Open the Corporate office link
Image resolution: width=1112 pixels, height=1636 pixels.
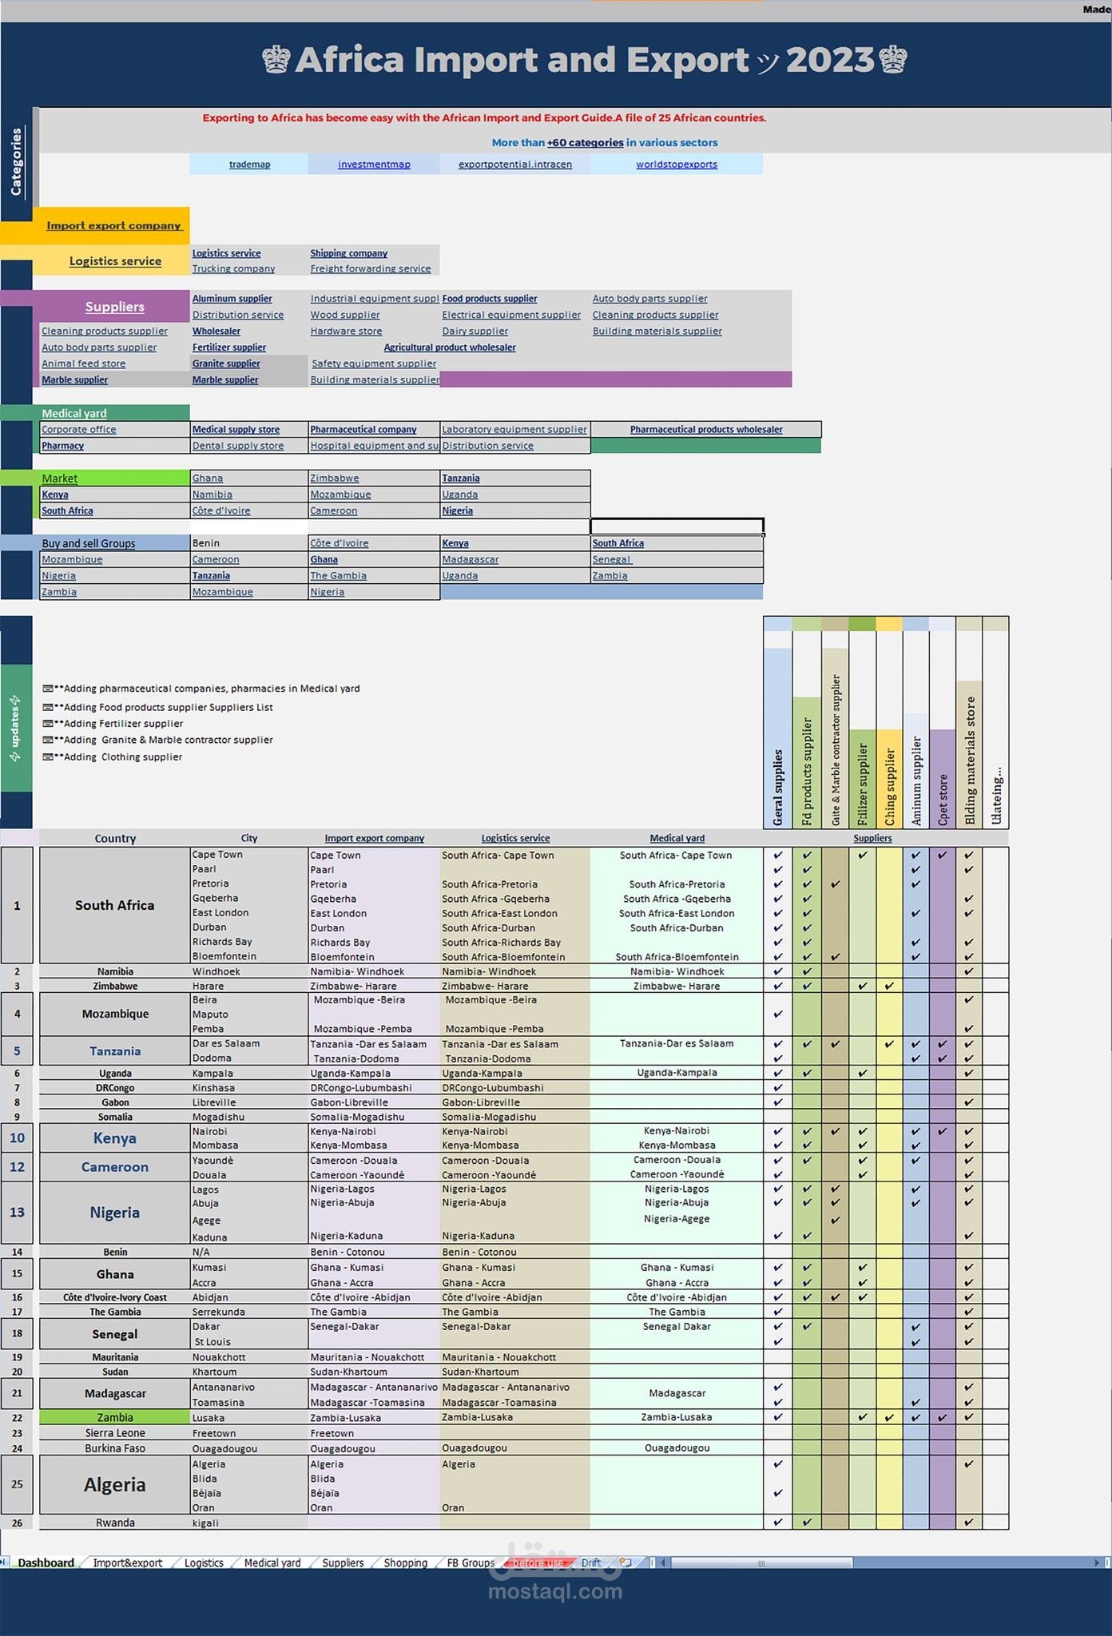(78, 429)
